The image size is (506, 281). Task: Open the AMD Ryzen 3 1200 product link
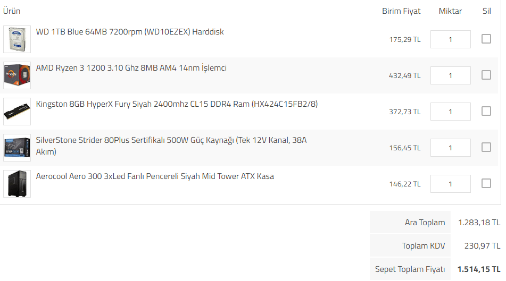(131, 68)
